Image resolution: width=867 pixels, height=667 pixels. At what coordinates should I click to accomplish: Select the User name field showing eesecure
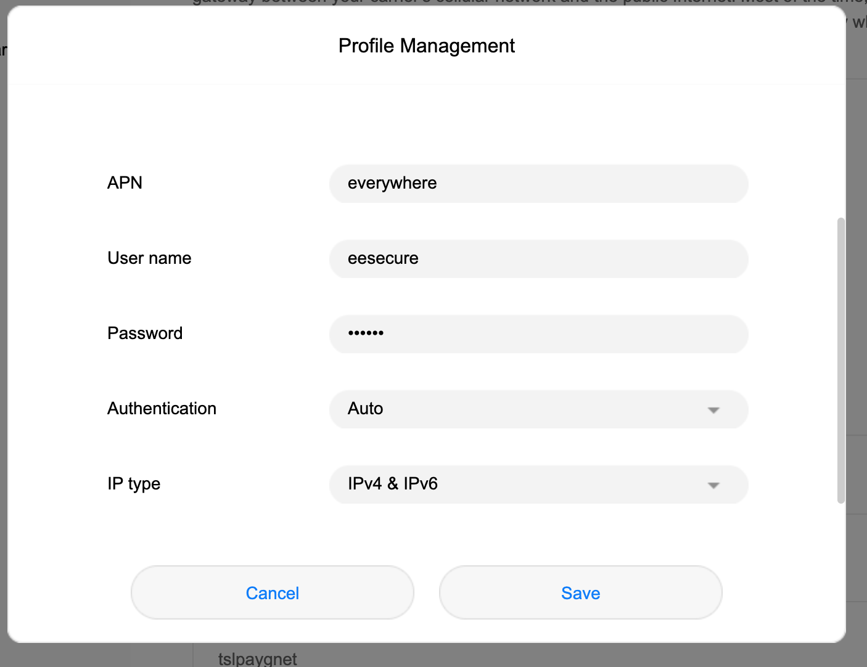(538, 259)
